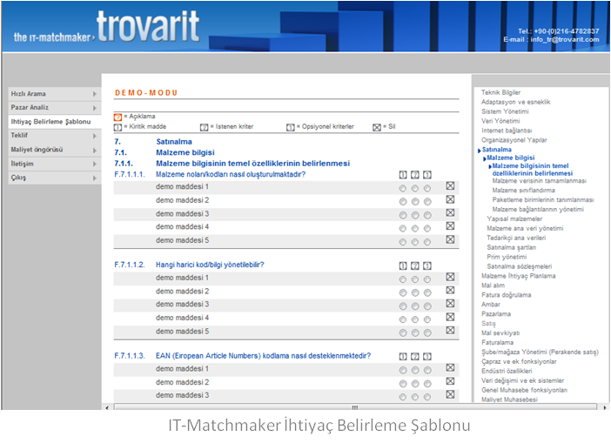611x443 pixels.
Task: Delete demo maddesi 3 under F.7.1.1.1
Action: click(x=450, y=212)
